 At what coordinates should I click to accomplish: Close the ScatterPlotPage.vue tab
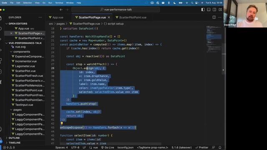pos(109,17)
